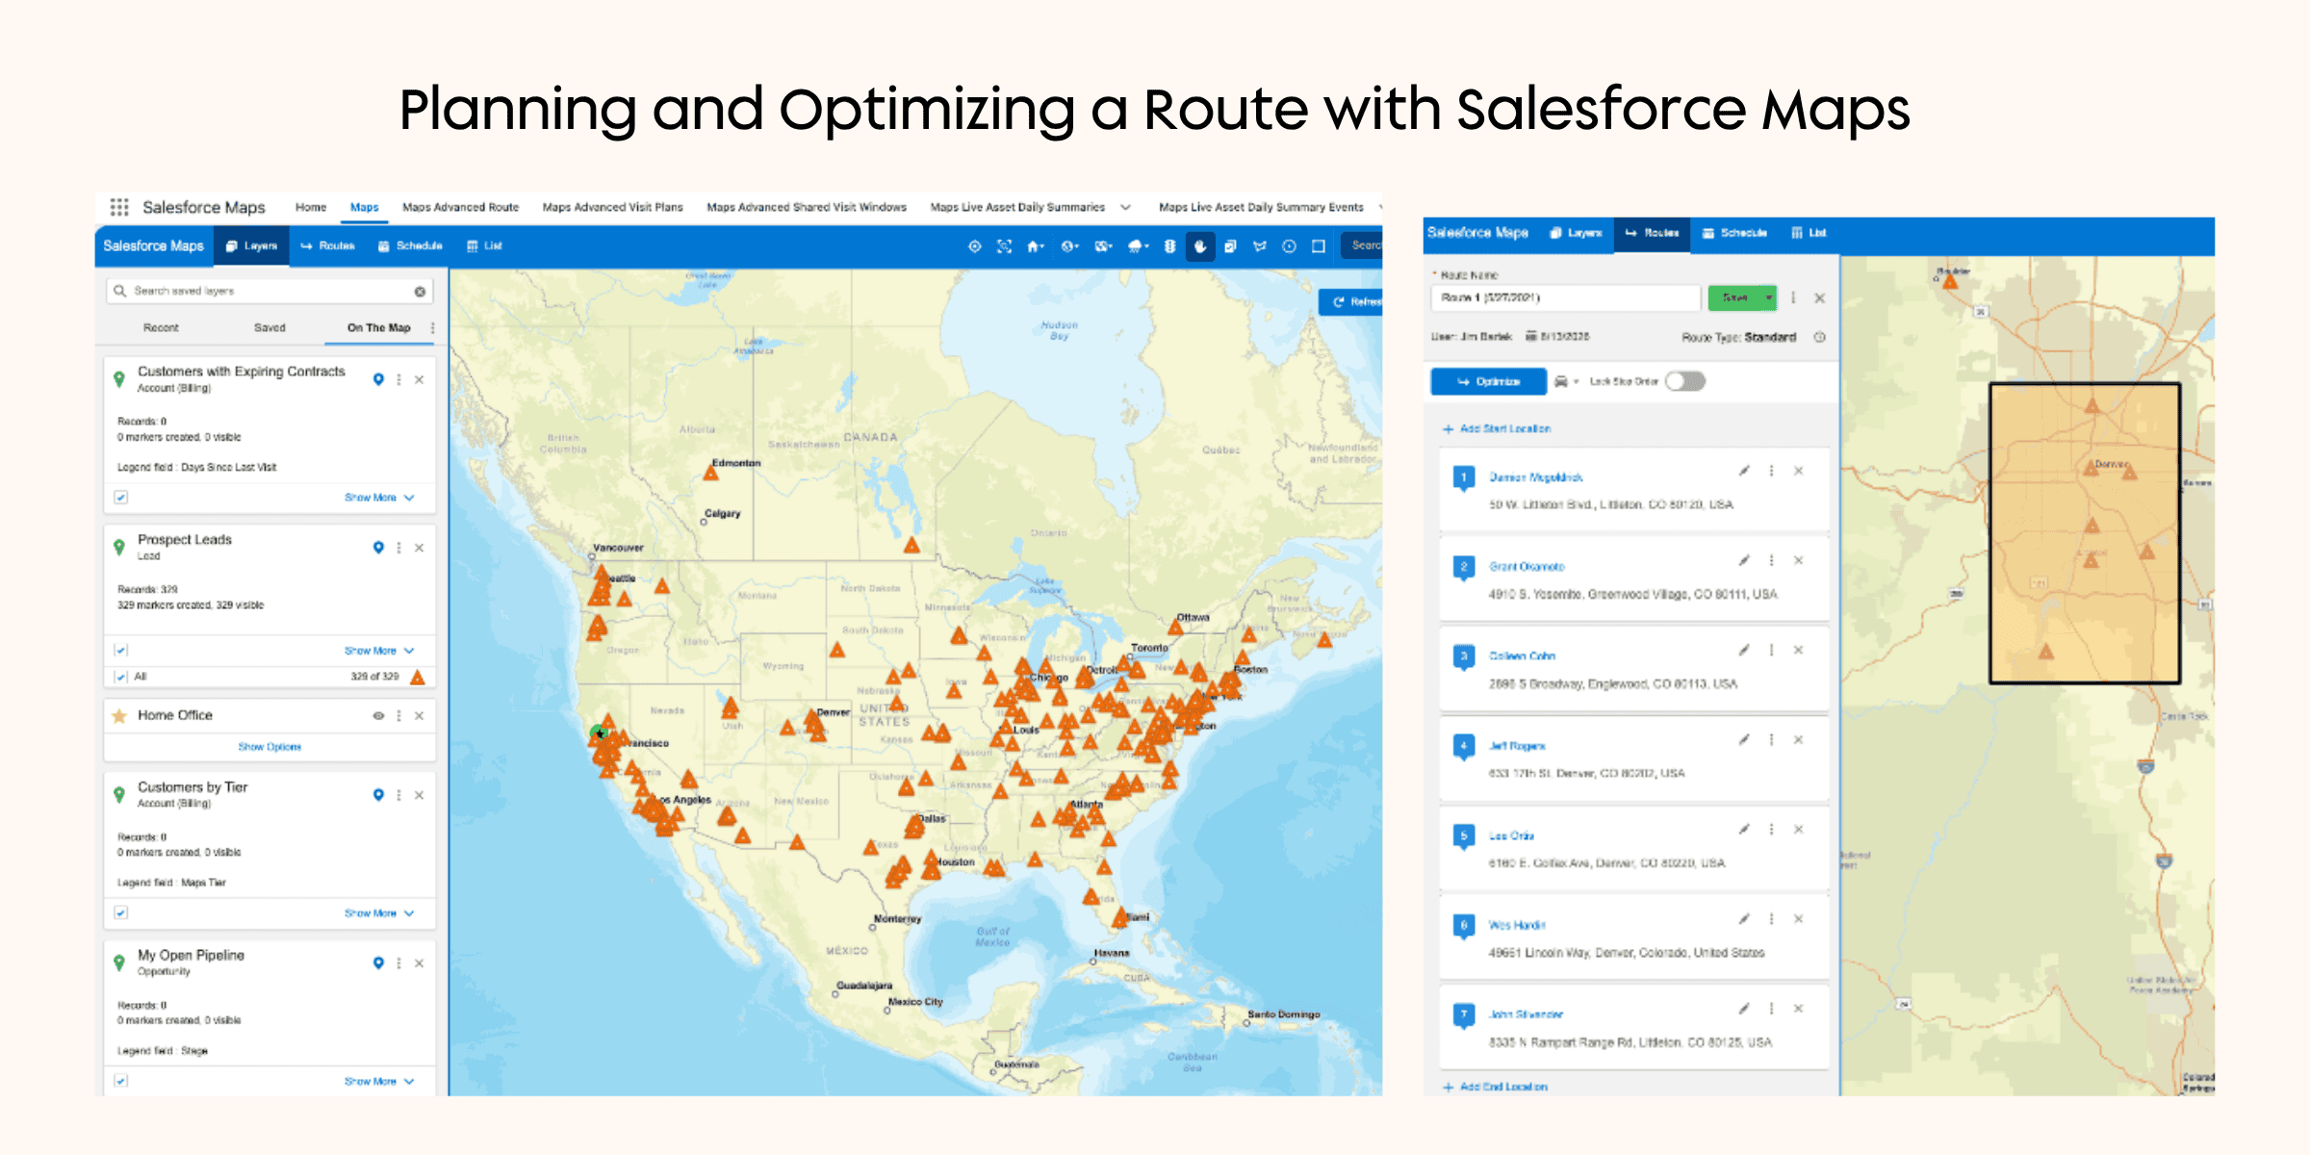2310x1155 pixels.
Task: Open the app launcher grid icon
Action: click(119, 207)
